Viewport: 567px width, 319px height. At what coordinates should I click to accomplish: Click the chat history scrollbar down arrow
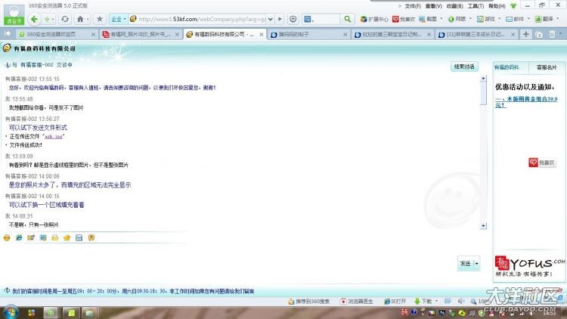coord(483,225)
